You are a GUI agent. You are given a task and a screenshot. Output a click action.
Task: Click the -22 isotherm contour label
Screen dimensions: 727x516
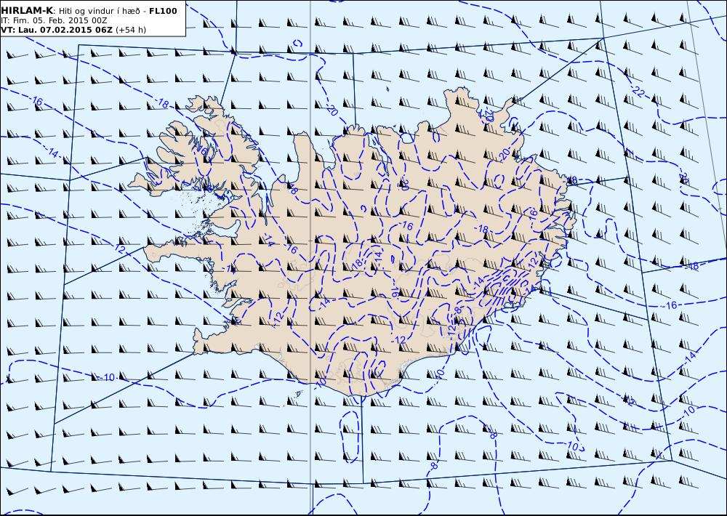click(638, 91)
